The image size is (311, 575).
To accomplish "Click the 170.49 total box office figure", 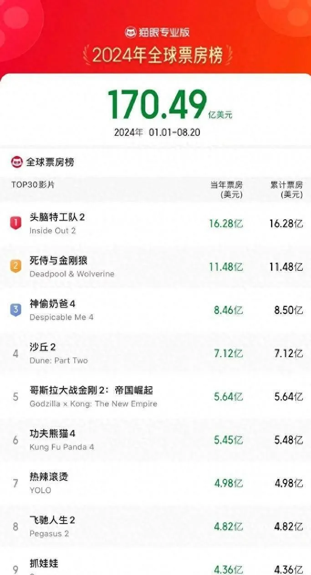I will click(157, 105).
